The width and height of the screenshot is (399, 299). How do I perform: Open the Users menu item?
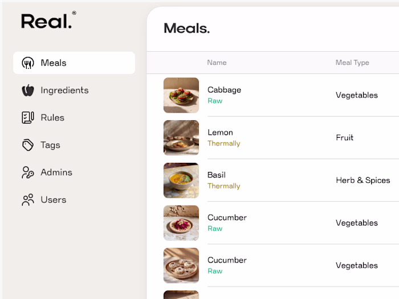[54, 200]
